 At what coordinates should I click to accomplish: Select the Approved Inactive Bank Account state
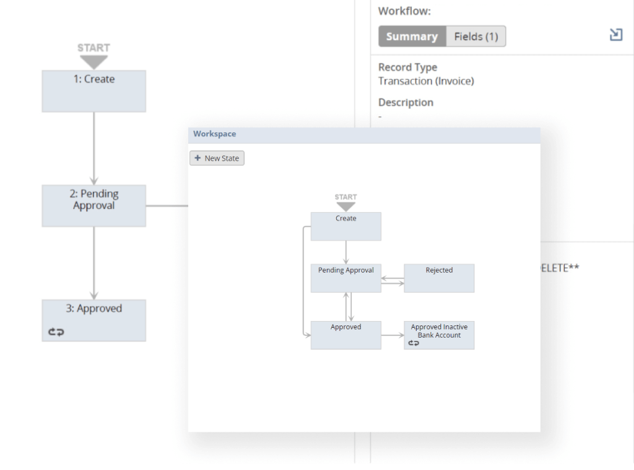click(439, 335)
